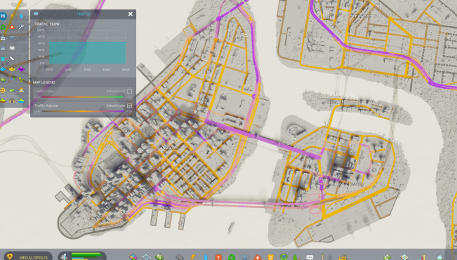The height and width of the screenshot is (260, 457).
Task: Open the Happiness smiley face info view
Action: pos(3,90)
